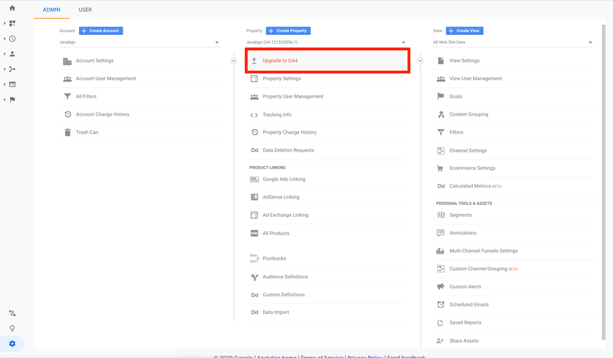This screenshot has width=613, height=358.
Task: Switch to the ADMIN tab
Action: pyautogui.click(x=51, y=10)
